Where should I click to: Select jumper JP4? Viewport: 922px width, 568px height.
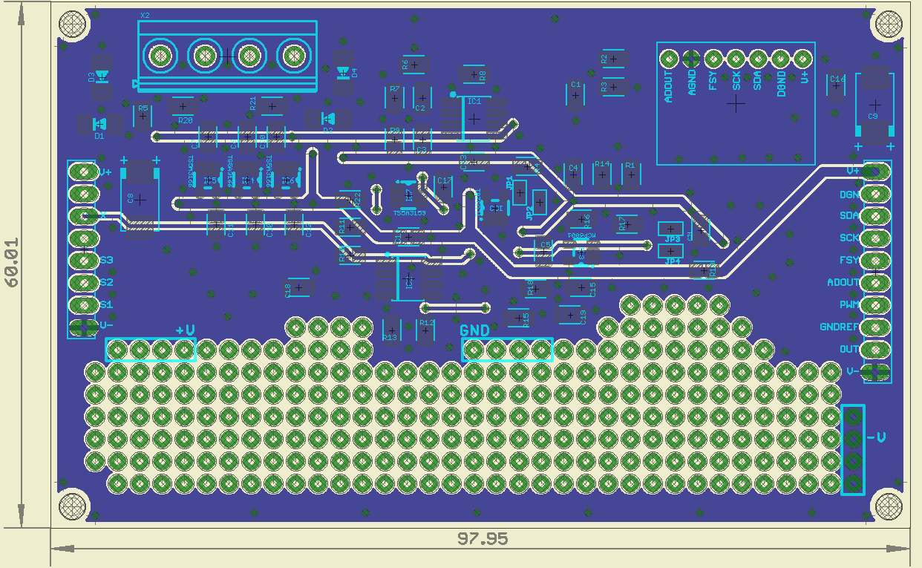tap(671, 251)
